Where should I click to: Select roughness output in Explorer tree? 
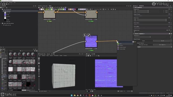coord(8,16)
